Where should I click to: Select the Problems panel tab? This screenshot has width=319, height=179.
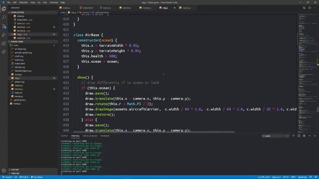coord(105,136)
